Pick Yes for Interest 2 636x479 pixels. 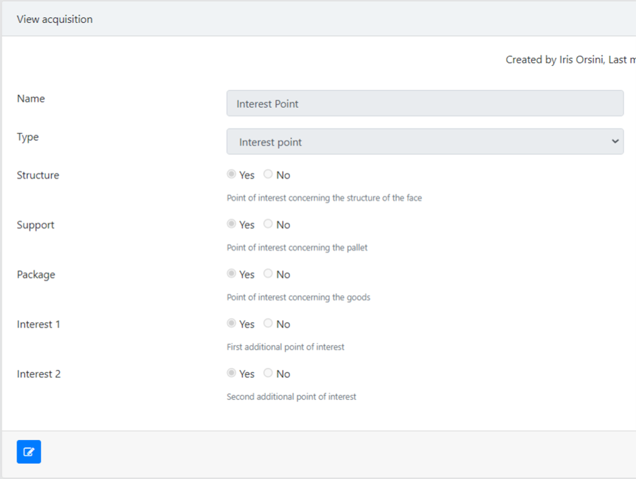point(232,373)
